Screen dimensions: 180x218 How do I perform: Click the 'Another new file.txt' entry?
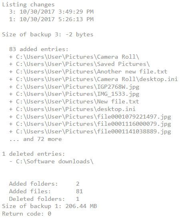pos(88,71)
